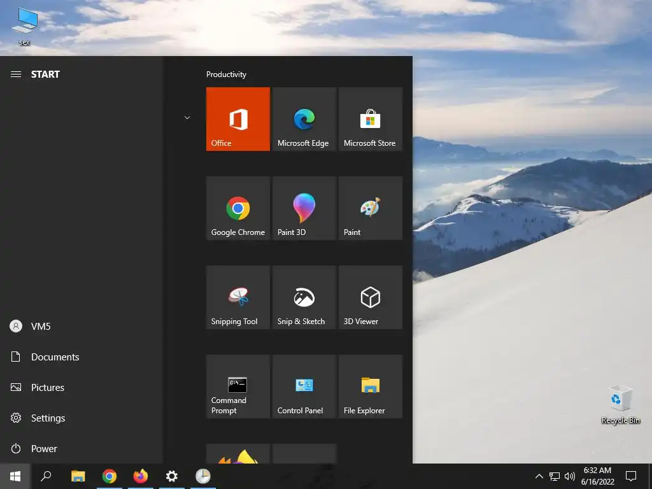Click the partially visible tile below Command Prompt
Viewport: 652px width, 489px height.
pyautogui.click(x=238, y=453)
